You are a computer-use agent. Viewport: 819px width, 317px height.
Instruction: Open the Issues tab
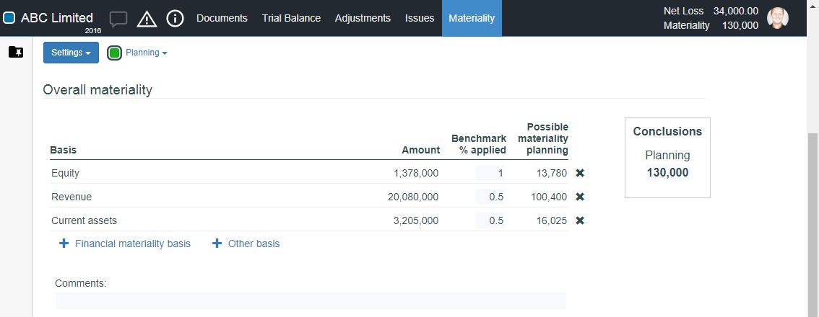(420, 18)
